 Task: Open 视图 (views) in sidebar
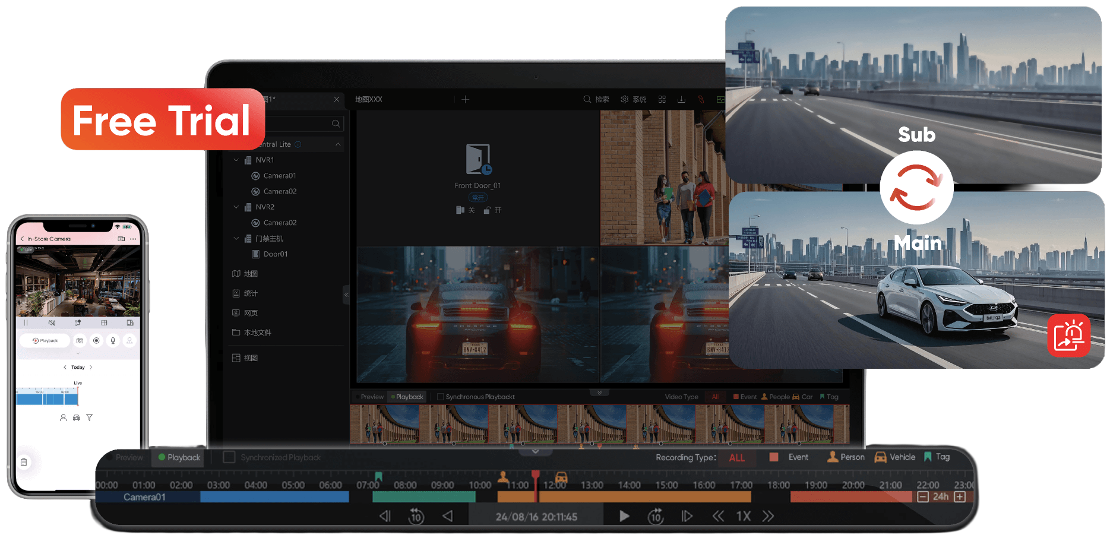(245, 358)
